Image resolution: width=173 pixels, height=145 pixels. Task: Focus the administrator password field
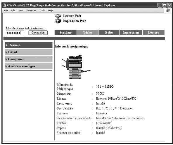15,33
